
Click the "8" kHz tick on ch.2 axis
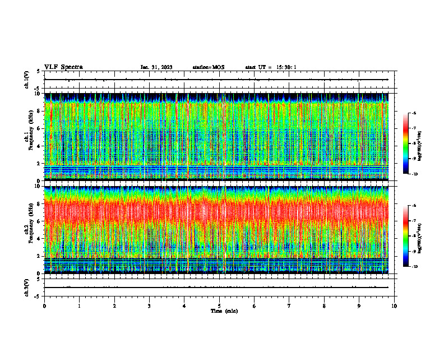pyautogui.click(x=39, y=204)
